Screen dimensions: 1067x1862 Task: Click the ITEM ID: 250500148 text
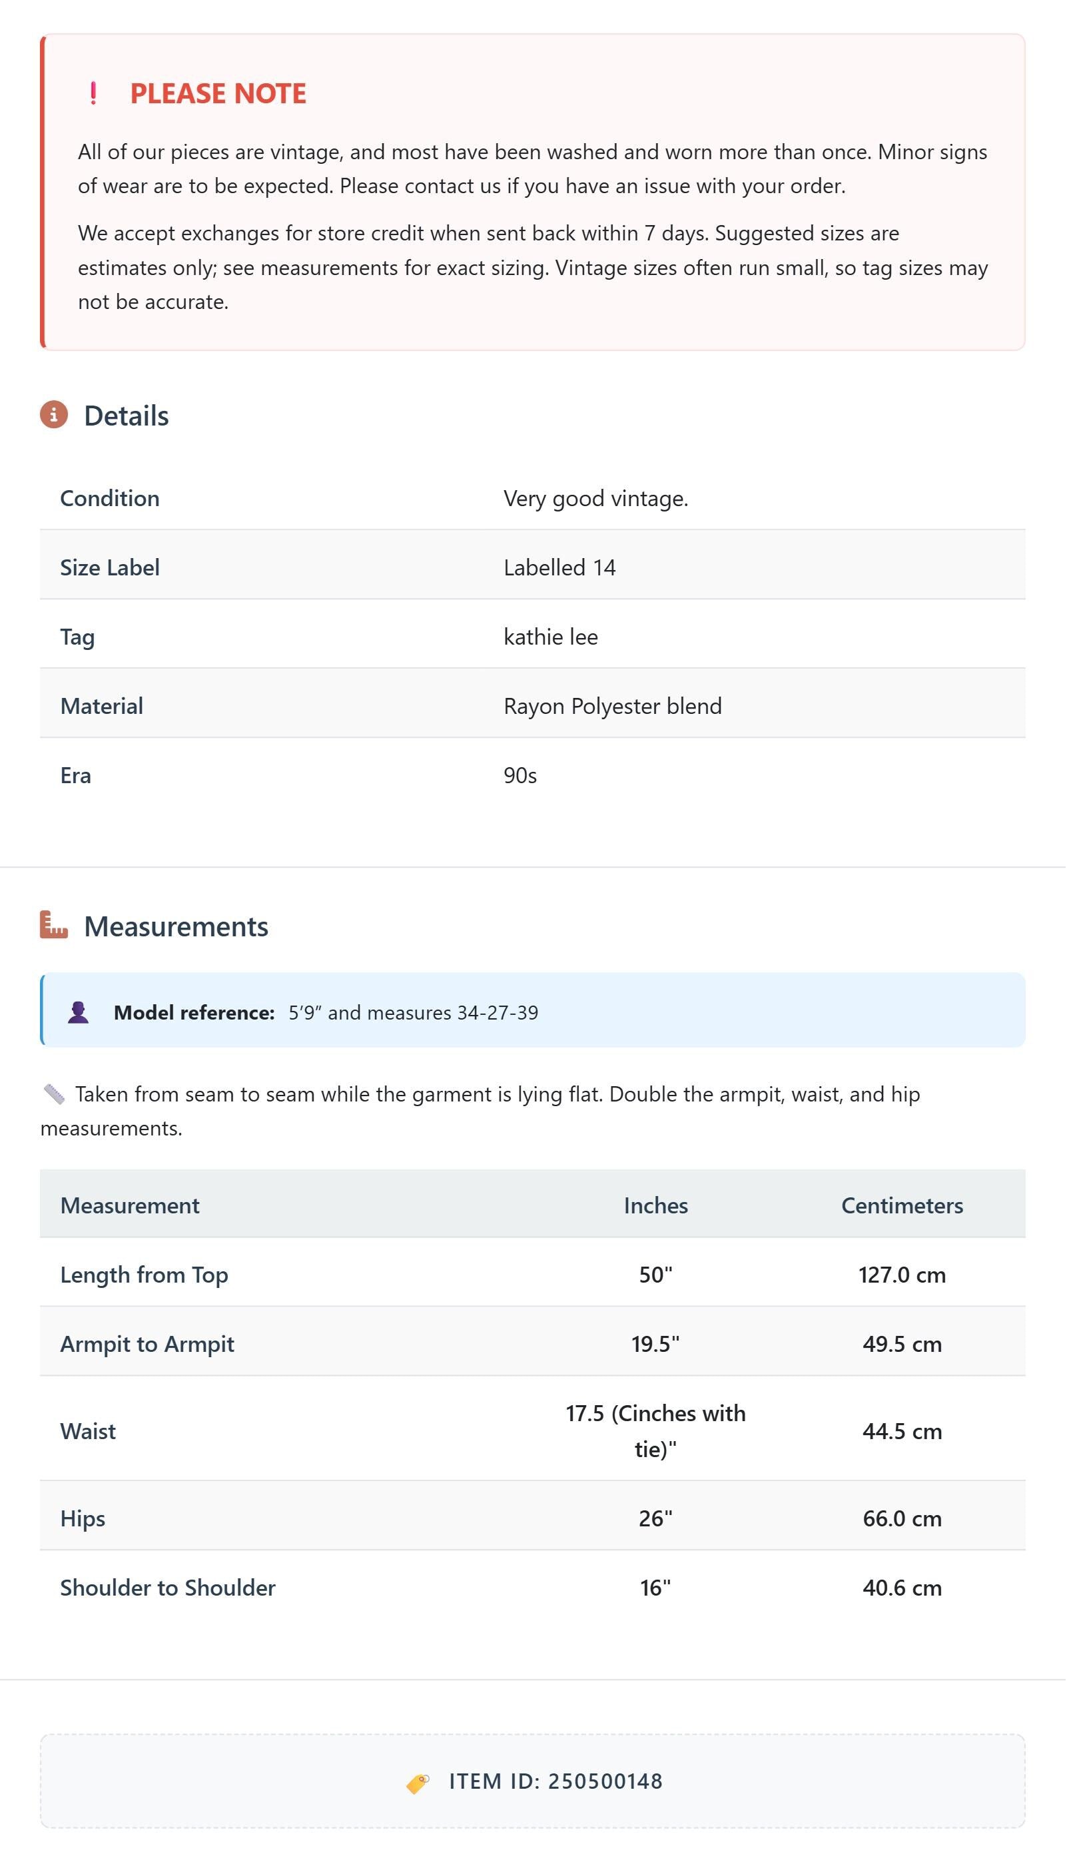pos(556,1781)
